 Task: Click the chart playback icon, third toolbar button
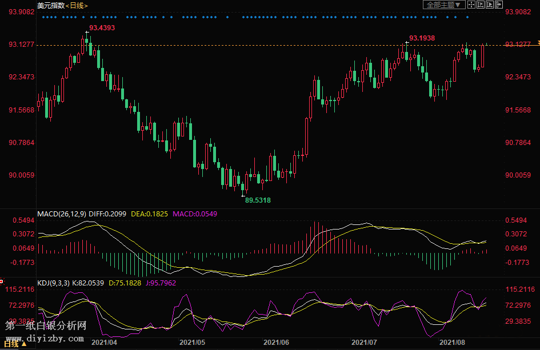point(489,5)
